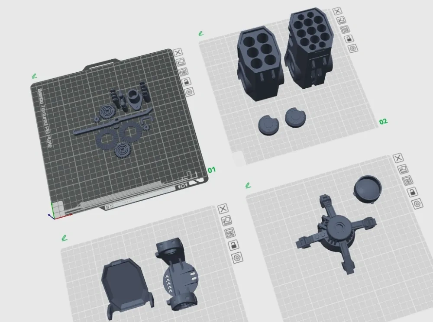
Task: Auto-orient the plate with the four-legged base
Action: pyautogui.click(x=403, y=168)
